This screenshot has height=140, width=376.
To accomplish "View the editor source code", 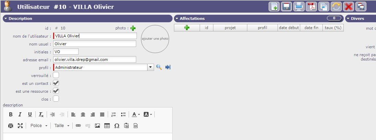I will click(136, 126).
